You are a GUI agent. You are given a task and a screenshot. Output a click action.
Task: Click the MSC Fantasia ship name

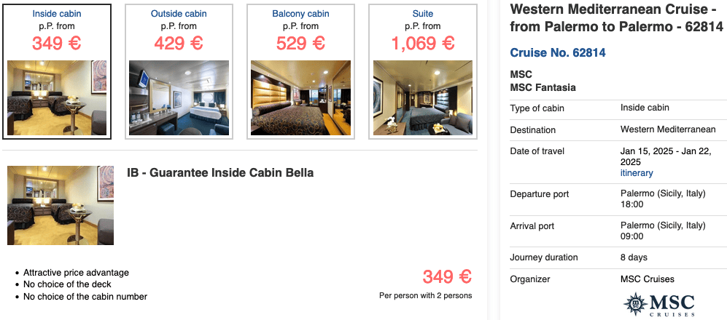pos(543,87)
